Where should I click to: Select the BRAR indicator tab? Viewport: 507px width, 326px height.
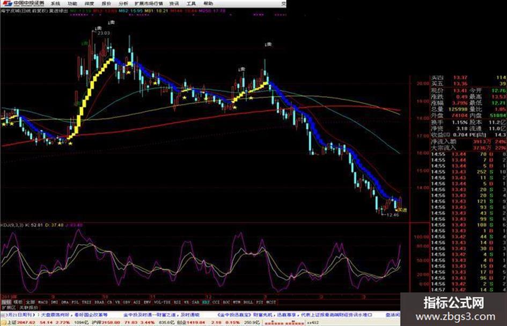click(x=99, y=302)
